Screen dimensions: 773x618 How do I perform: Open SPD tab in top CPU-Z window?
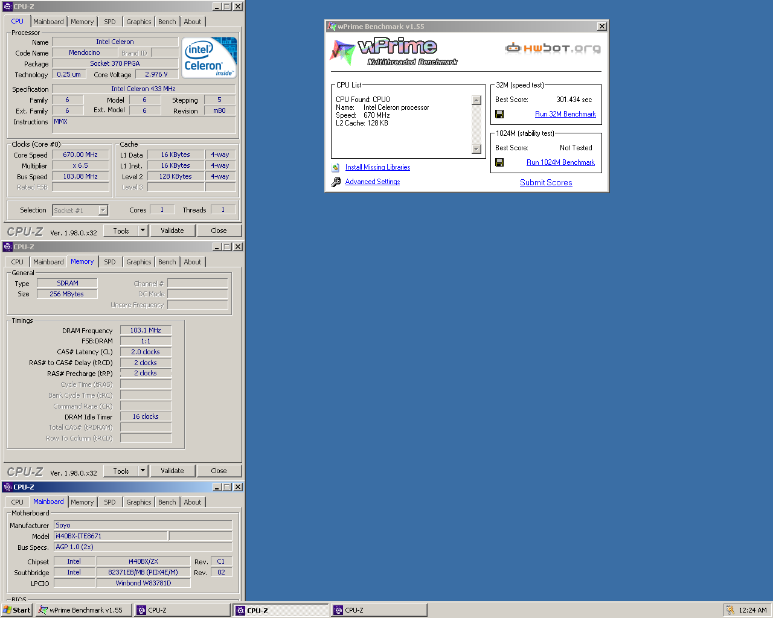click(x=109, y=22)
